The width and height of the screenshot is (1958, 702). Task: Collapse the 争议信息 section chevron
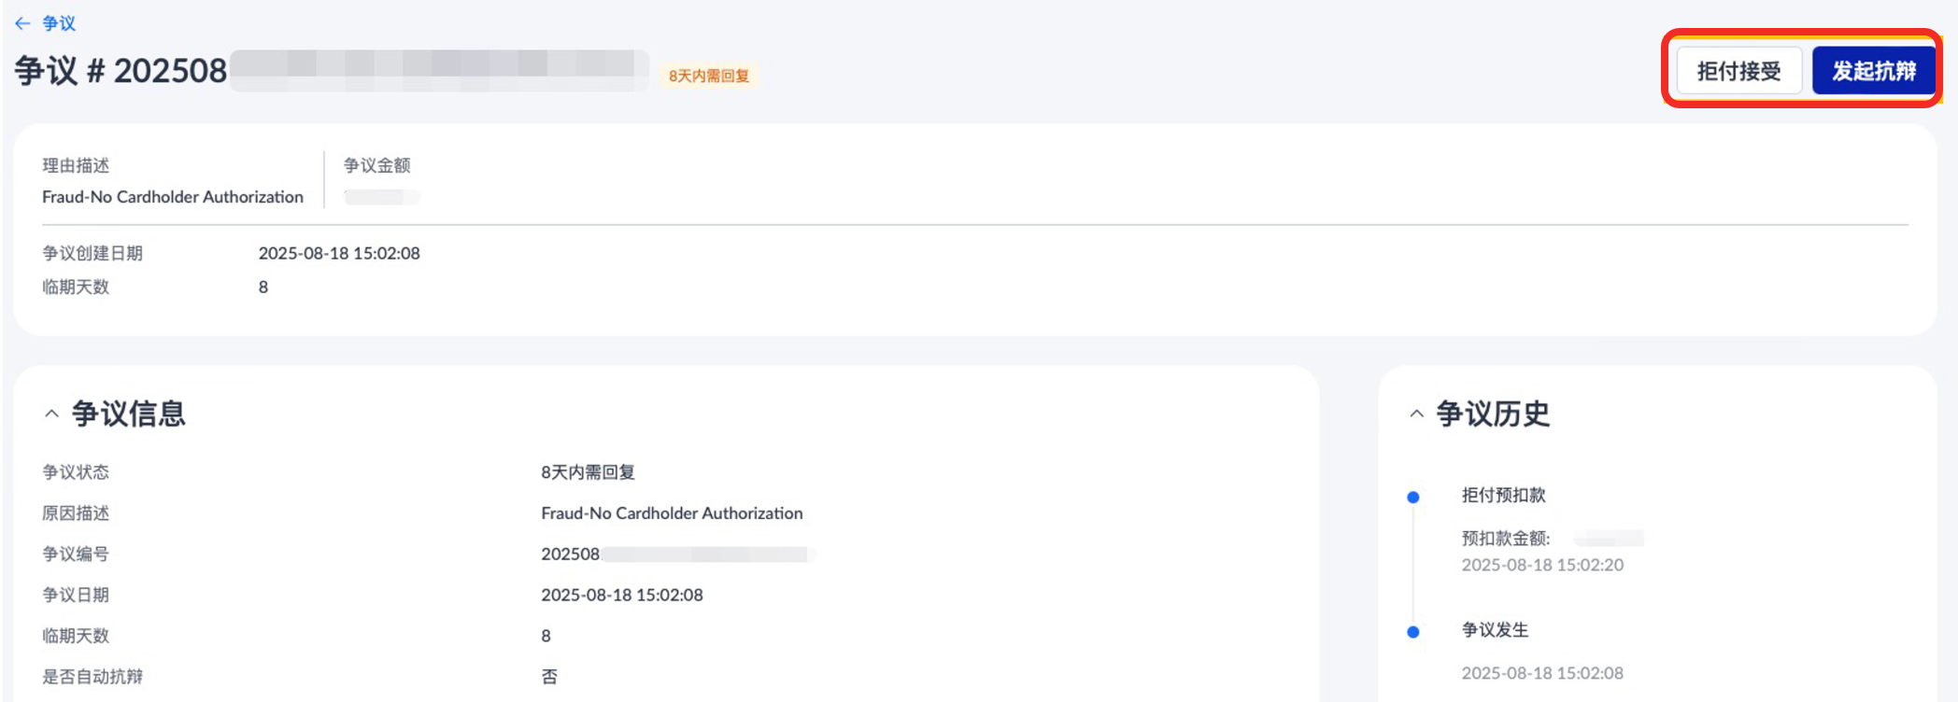(x=52, y=414)
